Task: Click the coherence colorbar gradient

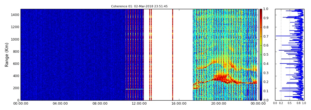Action: (261, 55)
